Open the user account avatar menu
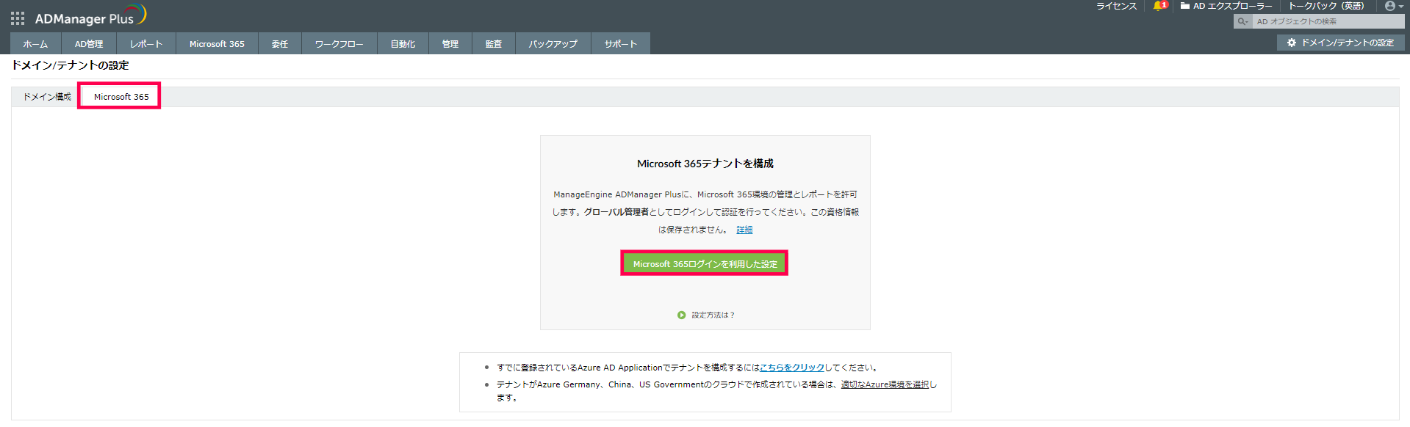This screenshot has width=1410, height=427. tap(1394, 6)
